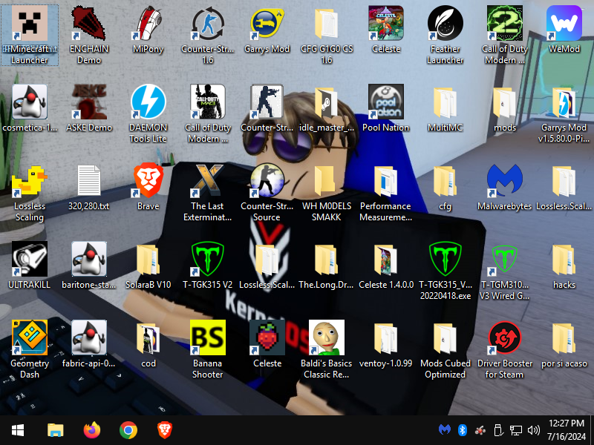This screenshot has height=445, width=594.
Task: Select Baldi's Basics Classic Remastered shortcut
Action: 327,349
